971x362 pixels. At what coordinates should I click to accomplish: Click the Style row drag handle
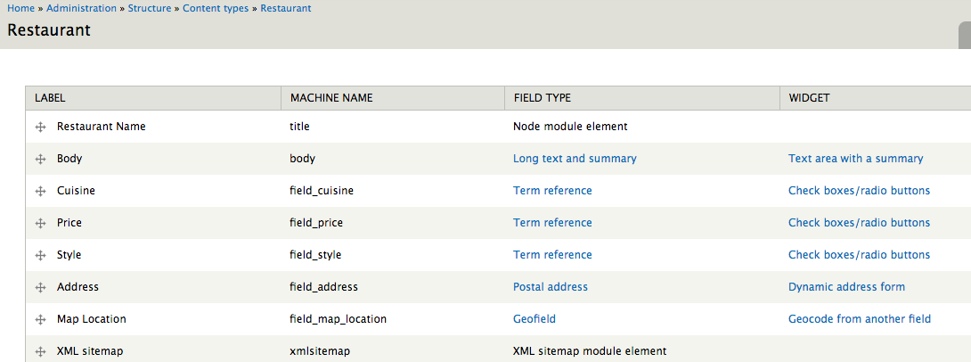40,256
